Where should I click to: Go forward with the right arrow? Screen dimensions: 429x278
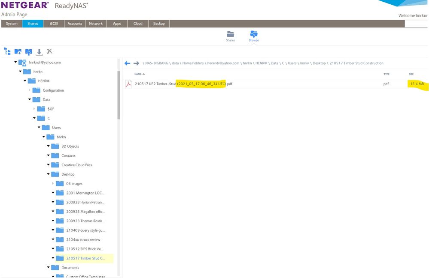coord(136,63)
